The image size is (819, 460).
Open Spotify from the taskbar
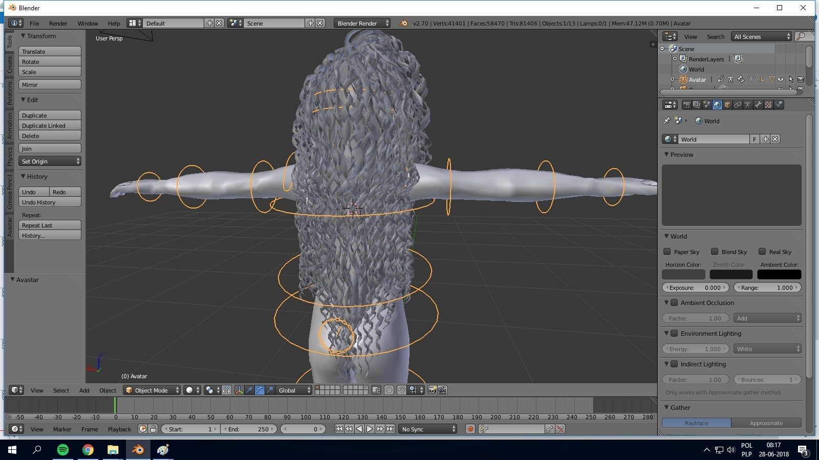pos(63,450)
